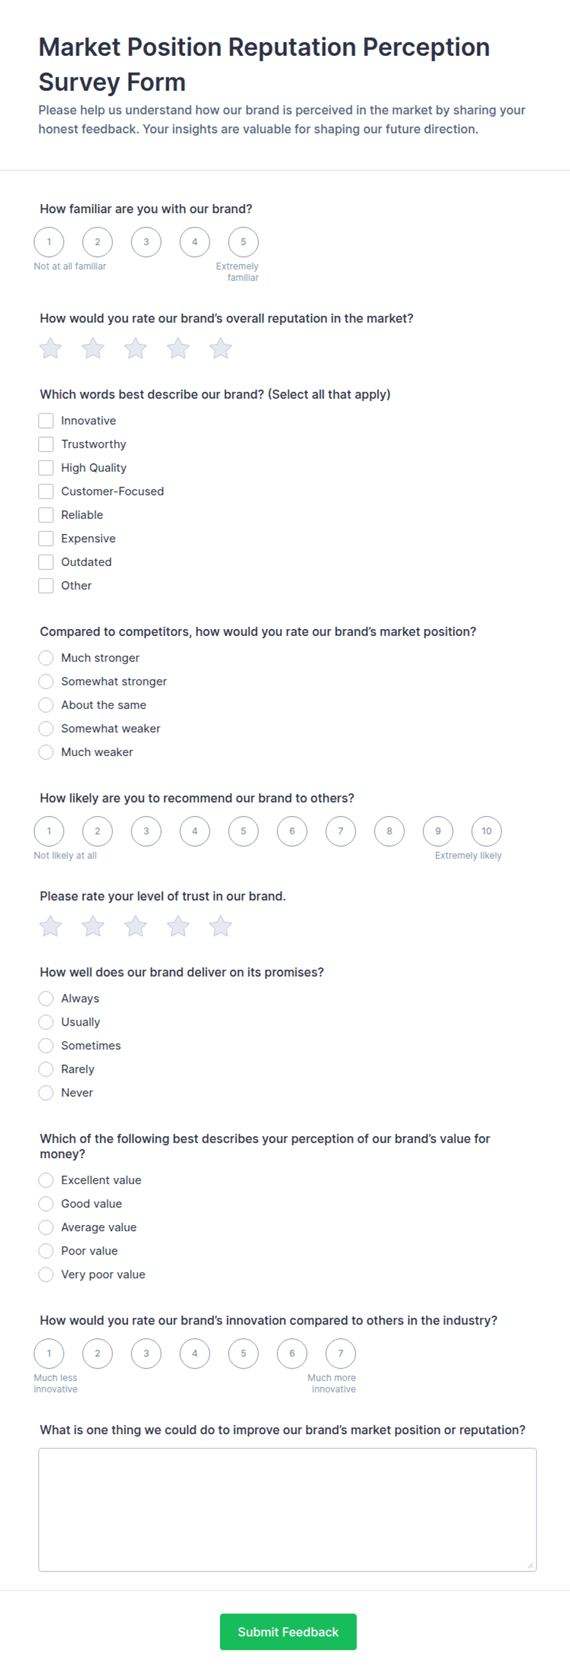Rate trust in brand with four stars
Screen dimensions: 570x1680
click(178, 926)
